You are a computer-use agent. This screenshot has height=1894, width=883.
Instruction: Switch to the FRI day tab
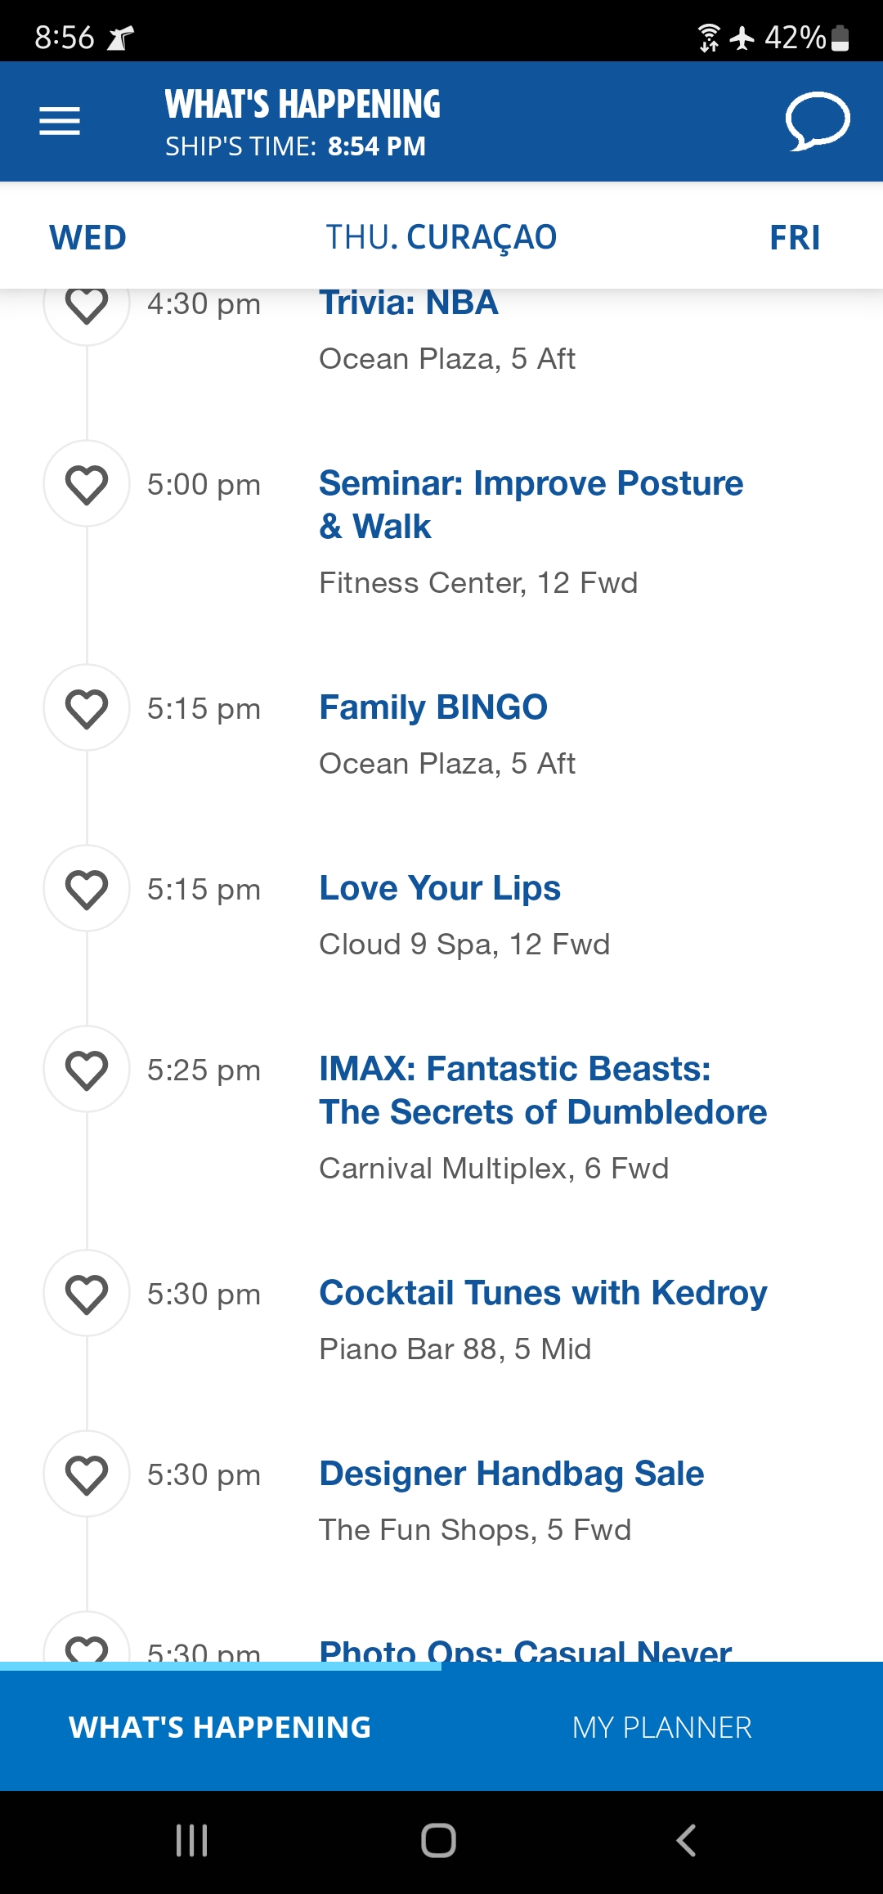(x=795, y=237)
